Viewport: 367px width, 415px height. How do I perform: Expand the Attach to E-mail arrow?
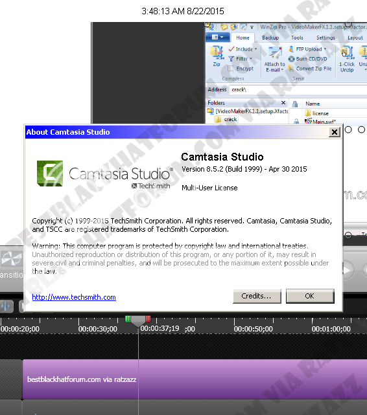(x=283, y=70)
